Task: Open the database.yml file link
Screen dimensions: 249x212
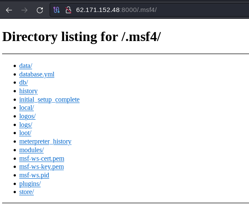Action: [37, 74]
